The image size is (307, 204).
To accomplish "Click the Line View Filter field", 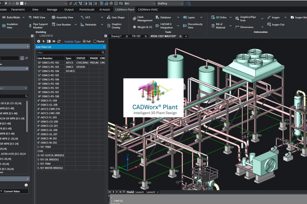I will pos(71,53).
